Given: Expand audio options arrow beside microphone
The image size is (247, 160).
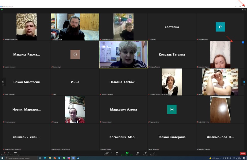Looking at the screenshot, I should click(8, 153).
